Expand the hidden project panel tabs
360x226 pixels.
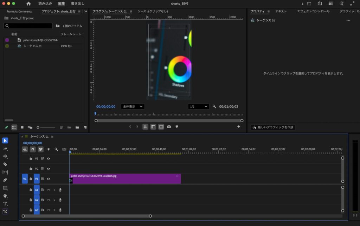point(85,11)
